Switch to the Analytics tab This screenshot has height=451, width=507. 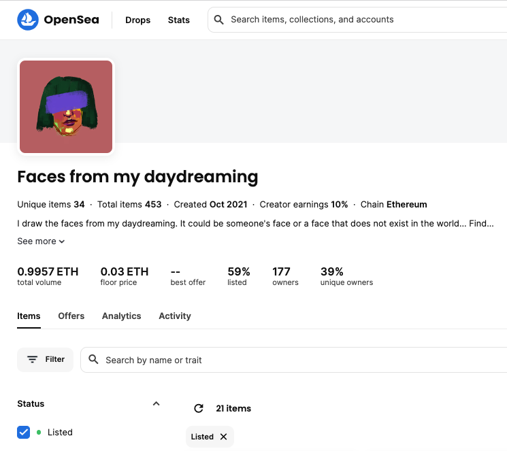[x=122, y=316]
